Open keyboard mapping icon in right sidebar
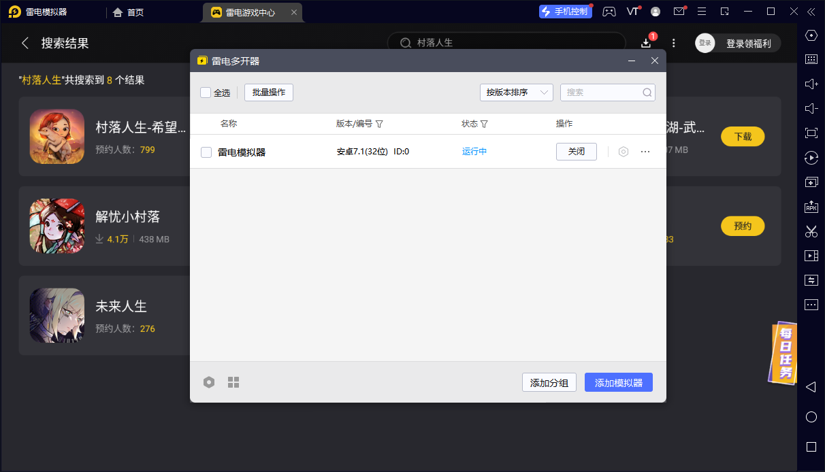The width and height of the screenshot is (825, 472). coord(811,59)
